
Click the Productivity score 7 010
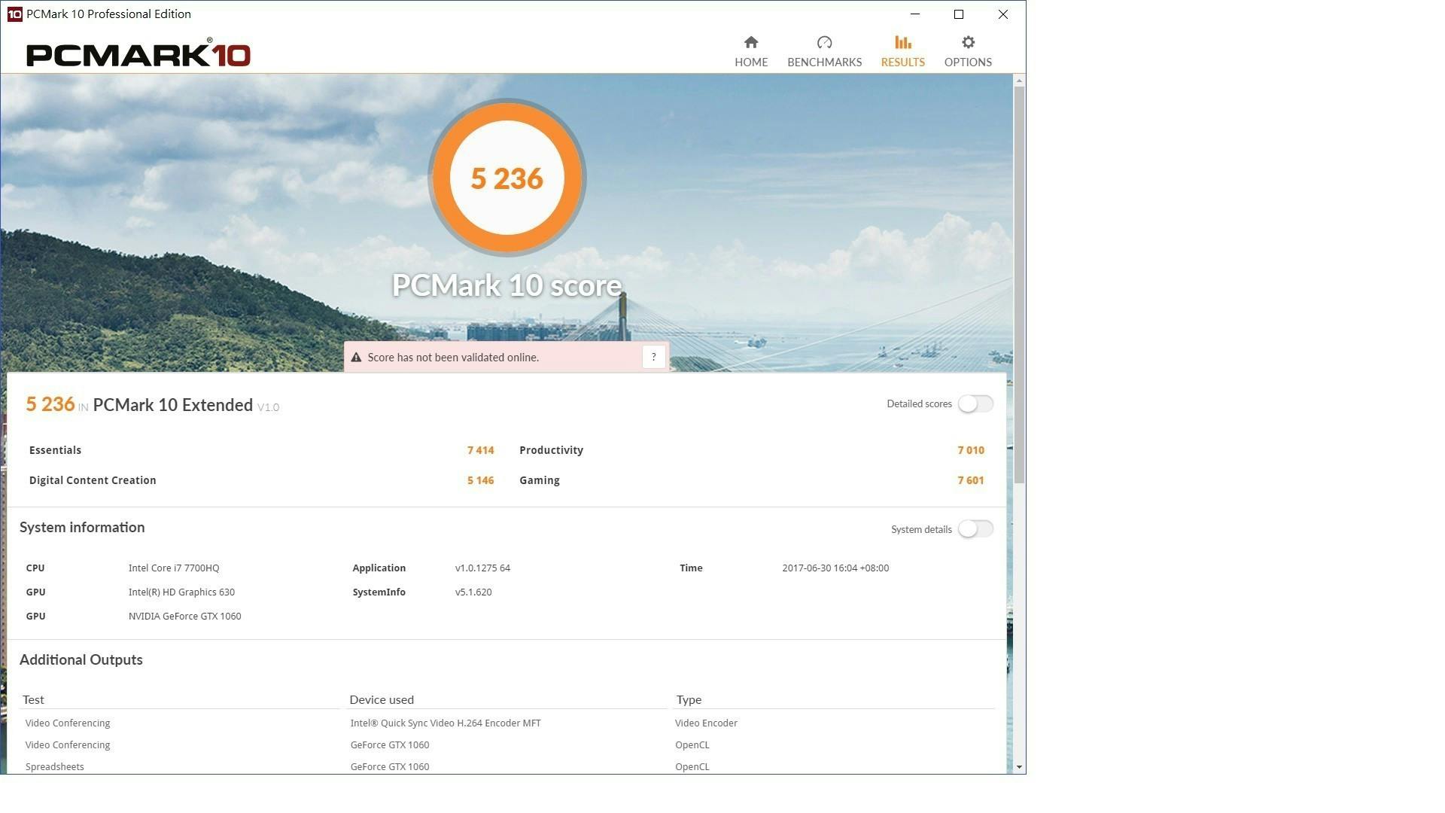click(971, 450)
